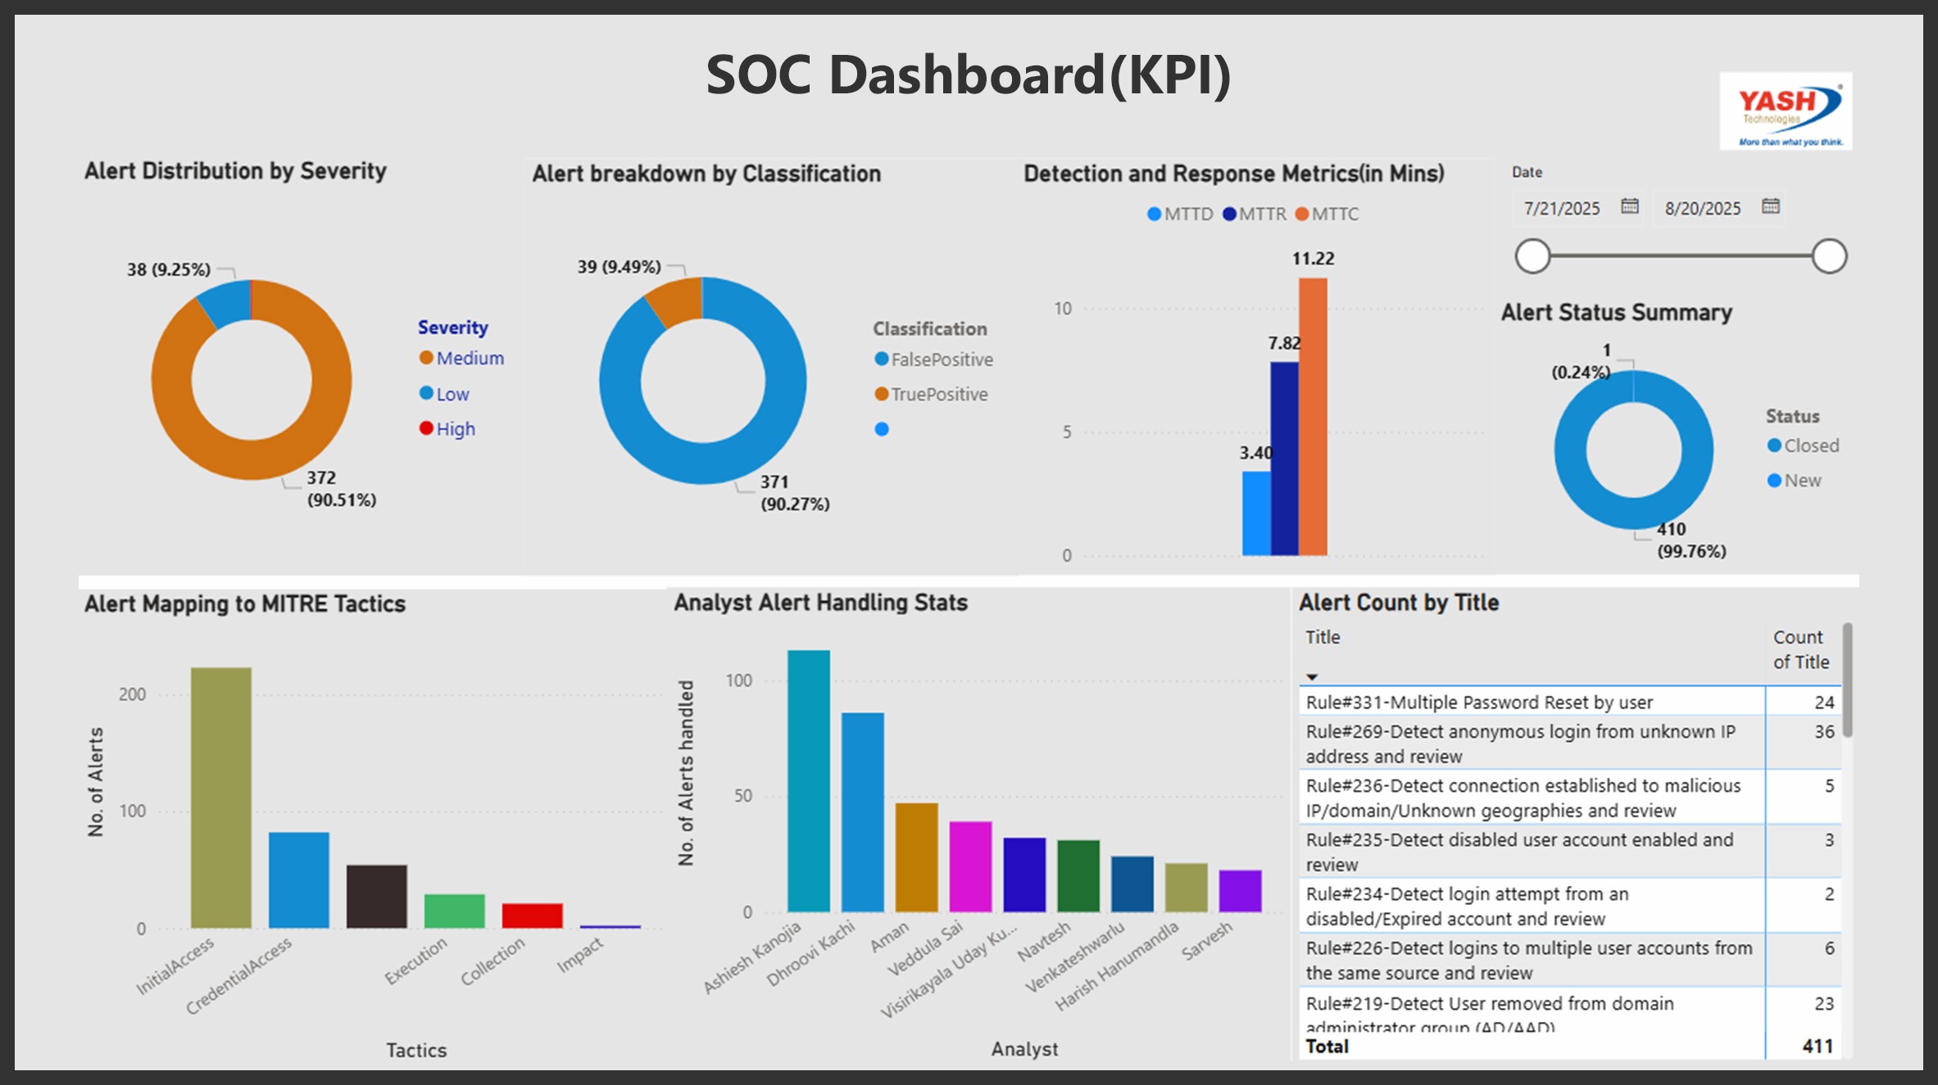Click the orange MTTC bar labeled 11.22
The width and height of the screenshot is (1938, 1085).
(x=1313, y=416)
